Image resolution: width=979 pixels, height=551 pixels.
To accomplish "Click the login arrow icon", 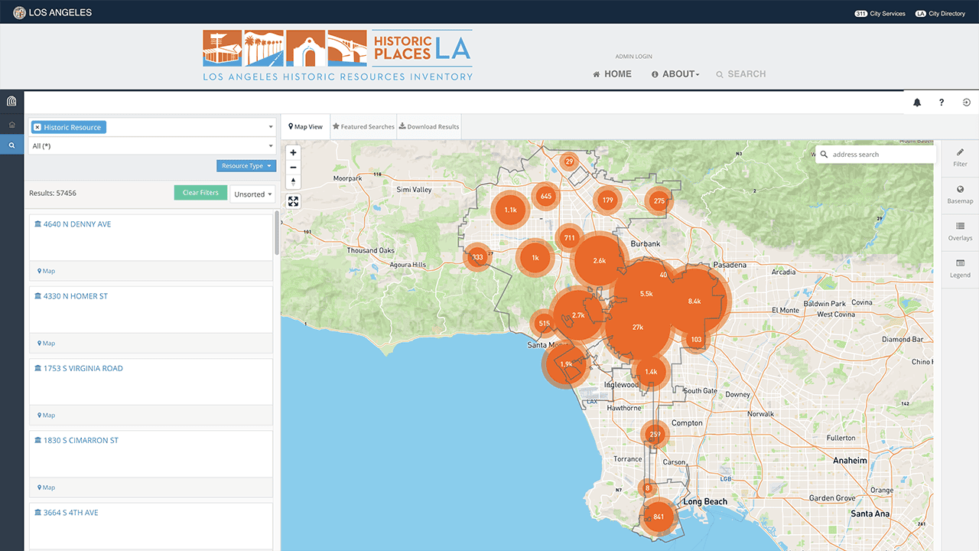I will tap(967, 103).
